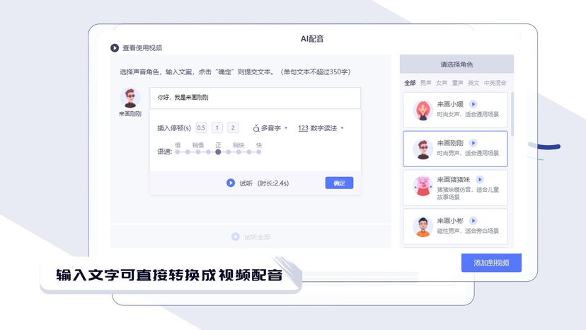Screen dimensions: 586x330
Task: Click the 试听 play icon
Action: pos(231,183)
